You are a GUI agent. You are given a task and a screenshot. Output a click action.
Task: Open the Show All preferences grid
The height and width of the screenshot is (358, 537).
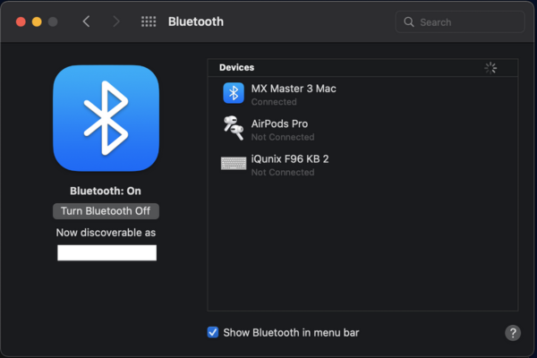[x=149, y=21]
